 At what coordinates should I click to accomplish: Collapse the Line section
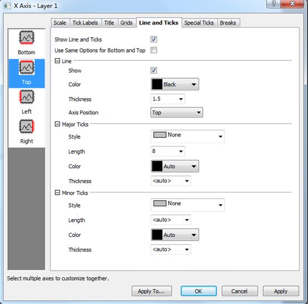(x=57, y=61)
